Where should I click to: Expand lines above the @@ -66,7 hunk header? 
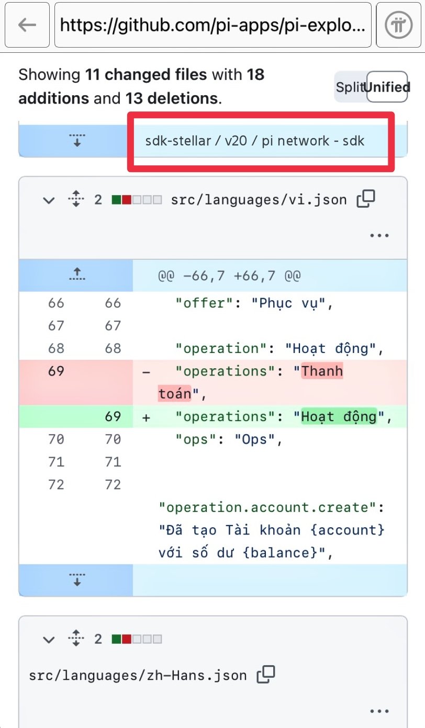click(x=76, y=275)
